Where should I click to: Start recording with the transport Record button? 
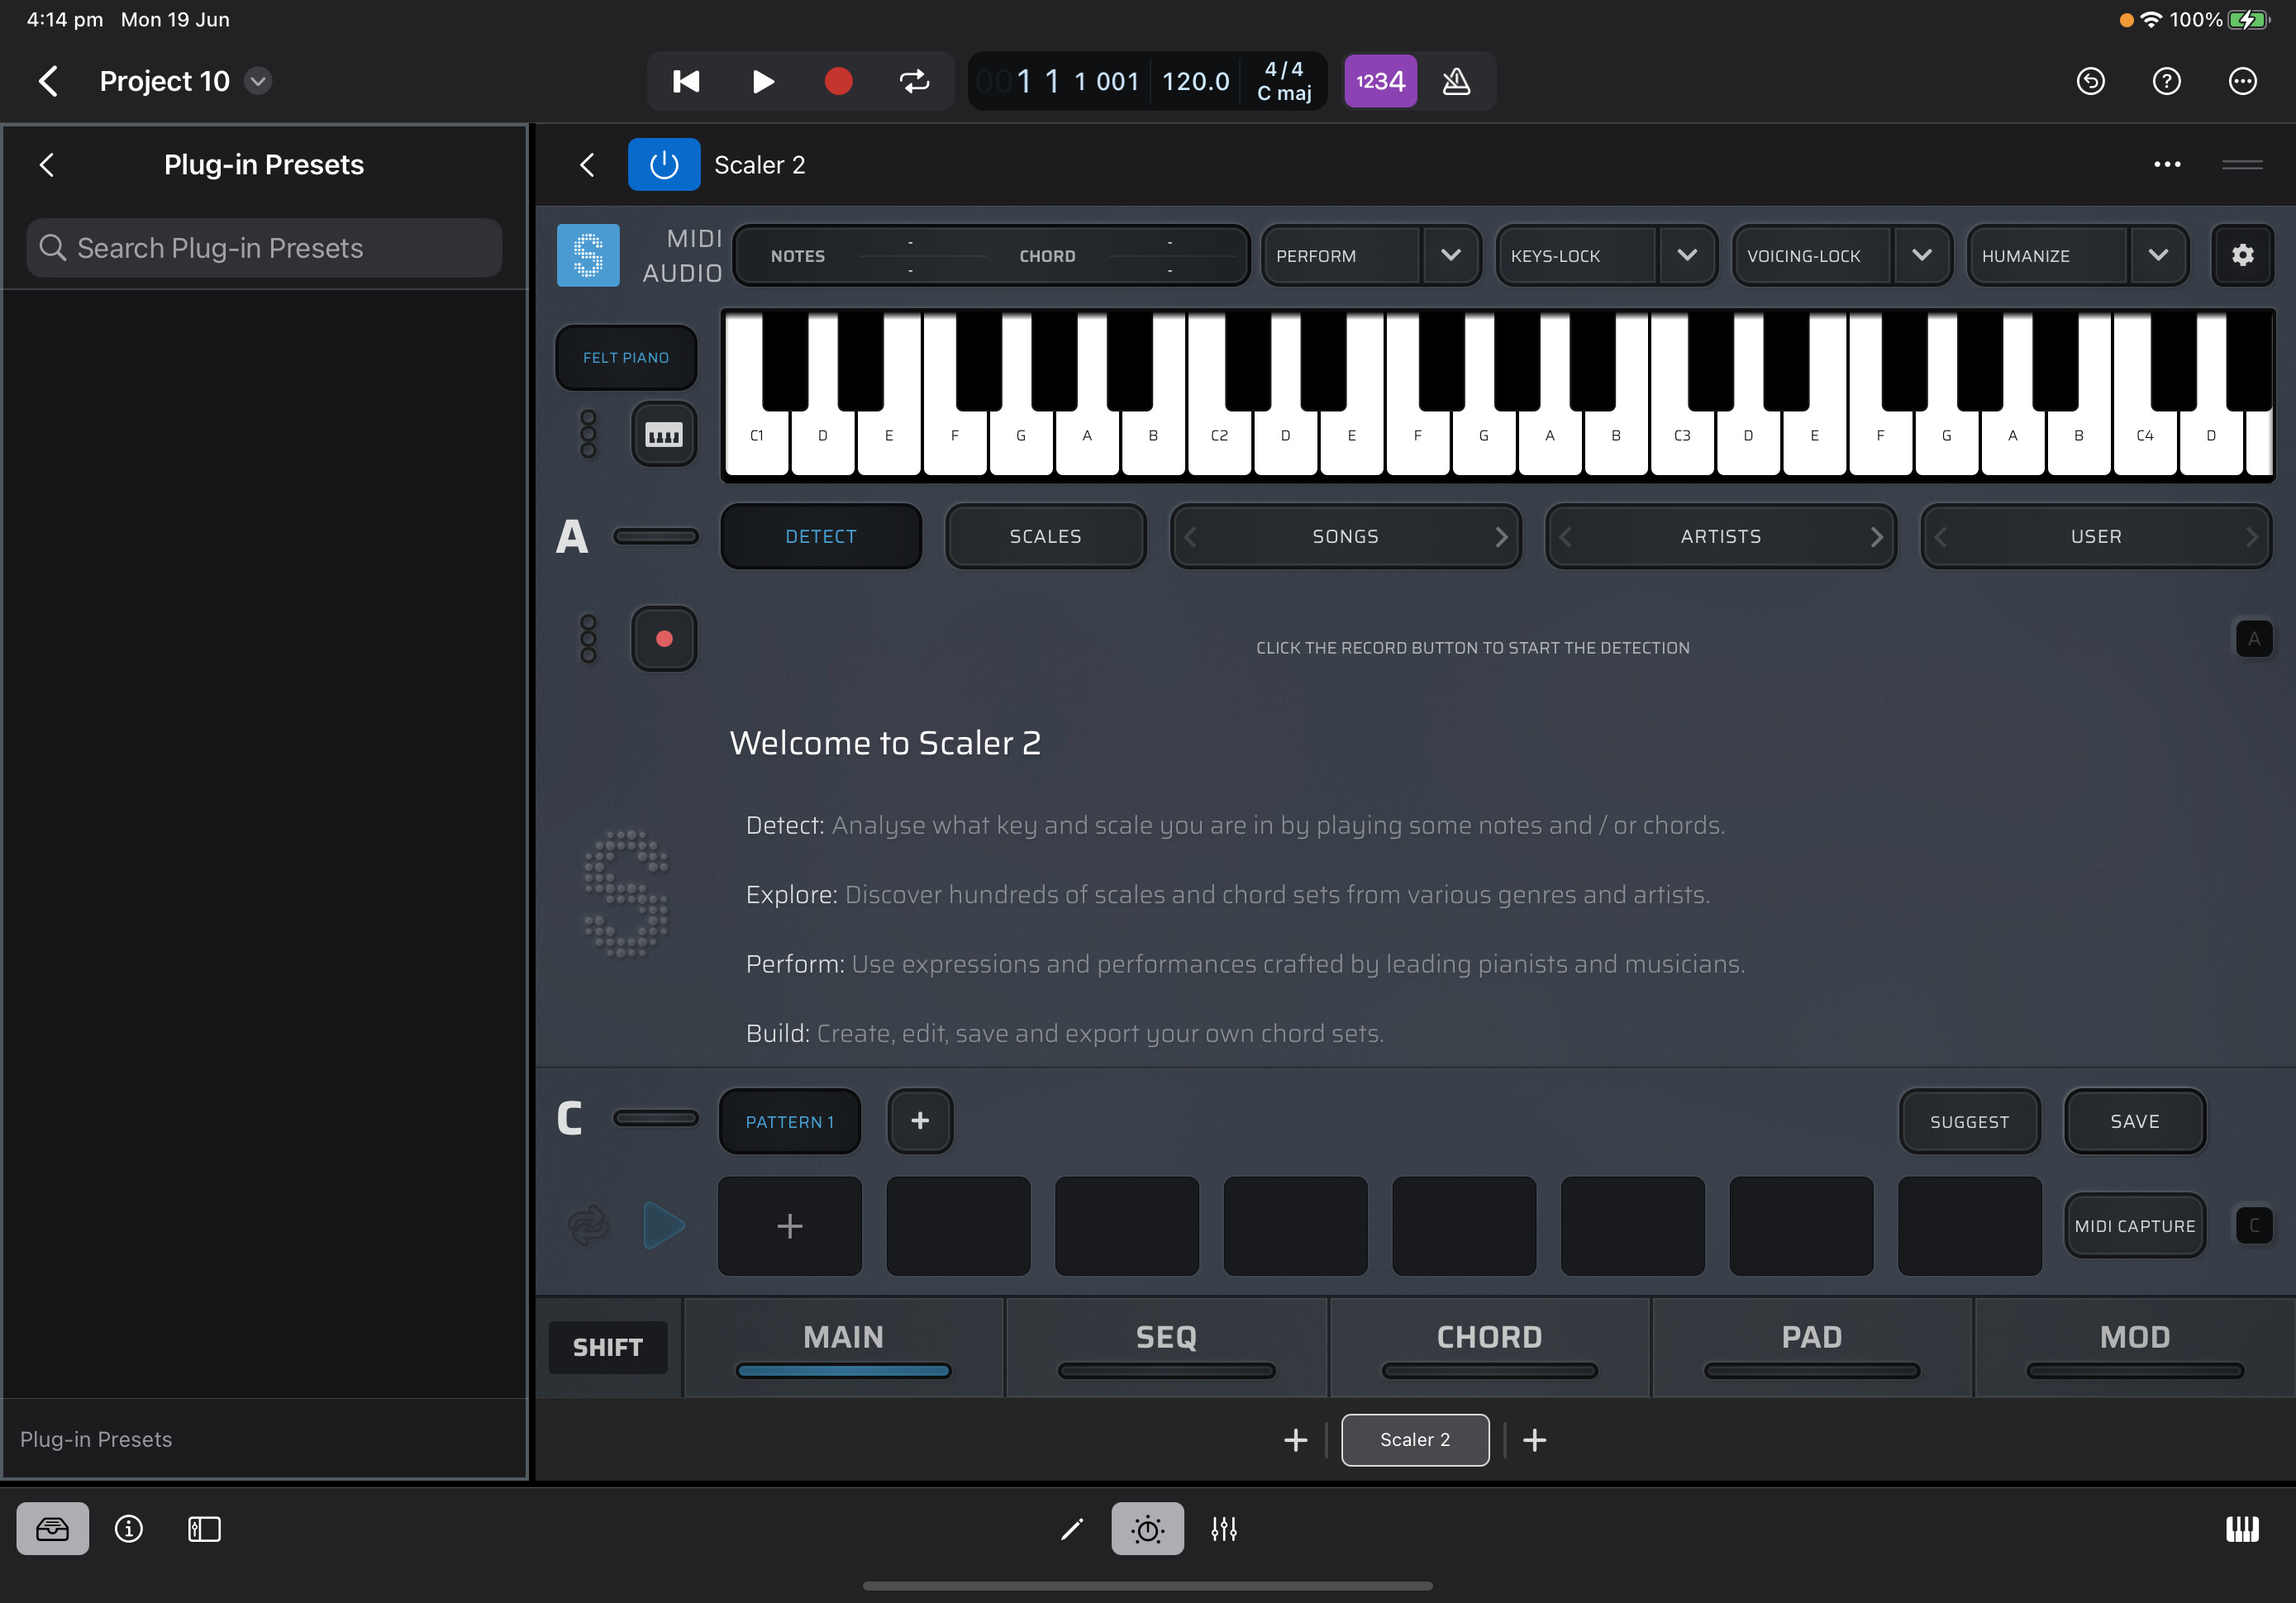[x=838, y=81]
